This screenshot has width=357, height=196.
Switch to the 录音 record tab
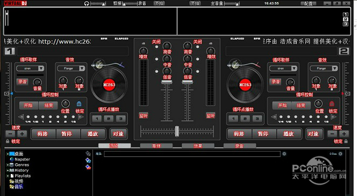[240, 146]
